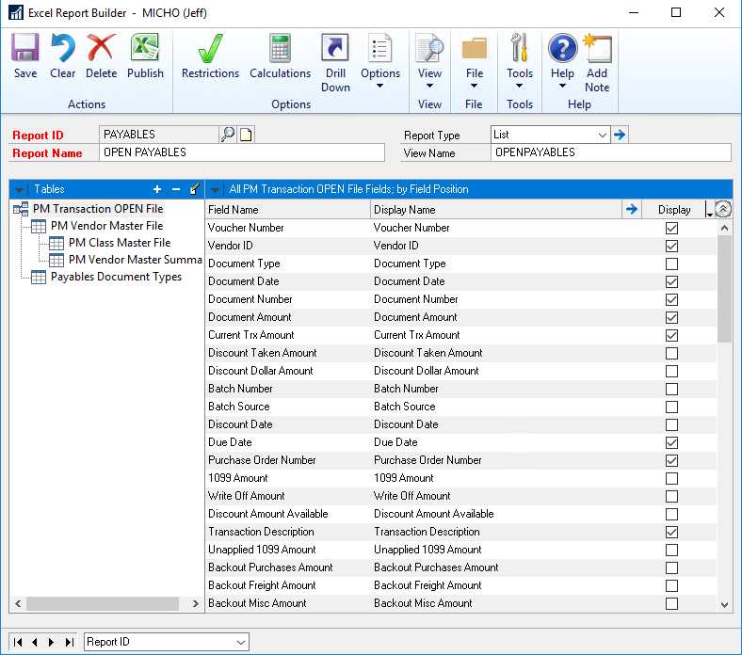Expand the Options dropdown arrow
This screenshot has width=742, height=655.
(x=379, y=86)
